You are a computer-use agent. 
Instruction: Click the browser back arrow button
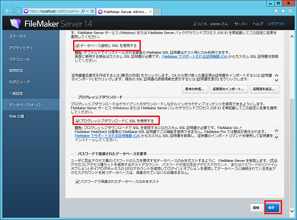click(8, 11)
